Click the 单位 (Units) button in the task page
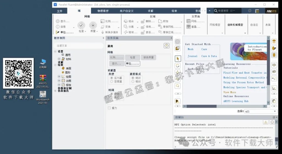 click(x=132, y=63)
